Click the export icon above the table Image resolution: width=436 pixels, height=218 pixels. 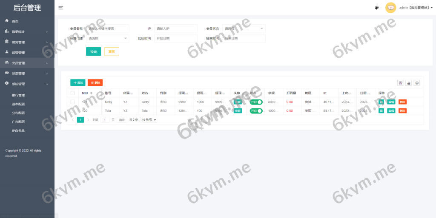tap(409, 83)
